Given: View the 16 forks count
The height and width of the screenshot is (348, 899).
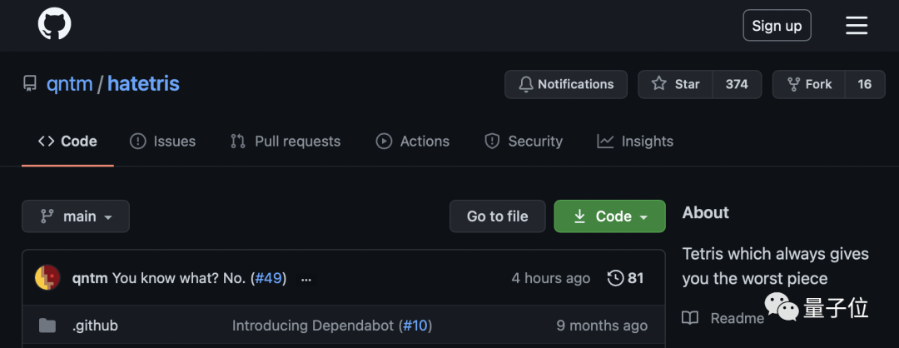Looking at the screenshot, I should [x=865, y=84].
